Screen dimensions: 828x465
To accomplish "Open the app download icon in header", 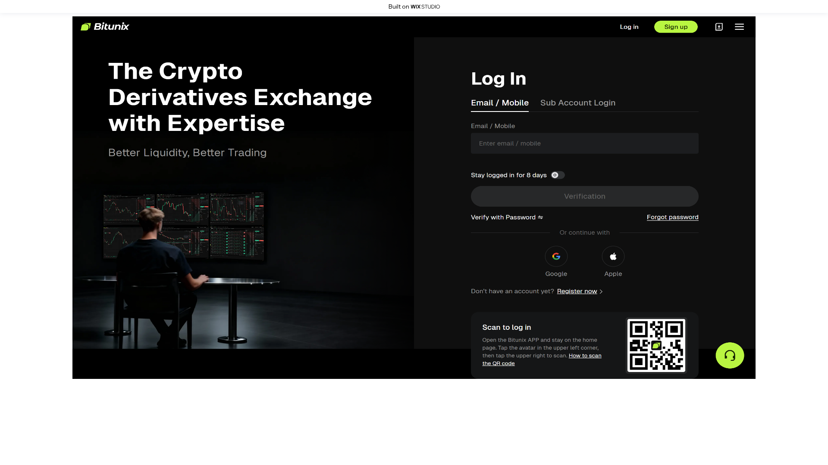I will point(719,27).
